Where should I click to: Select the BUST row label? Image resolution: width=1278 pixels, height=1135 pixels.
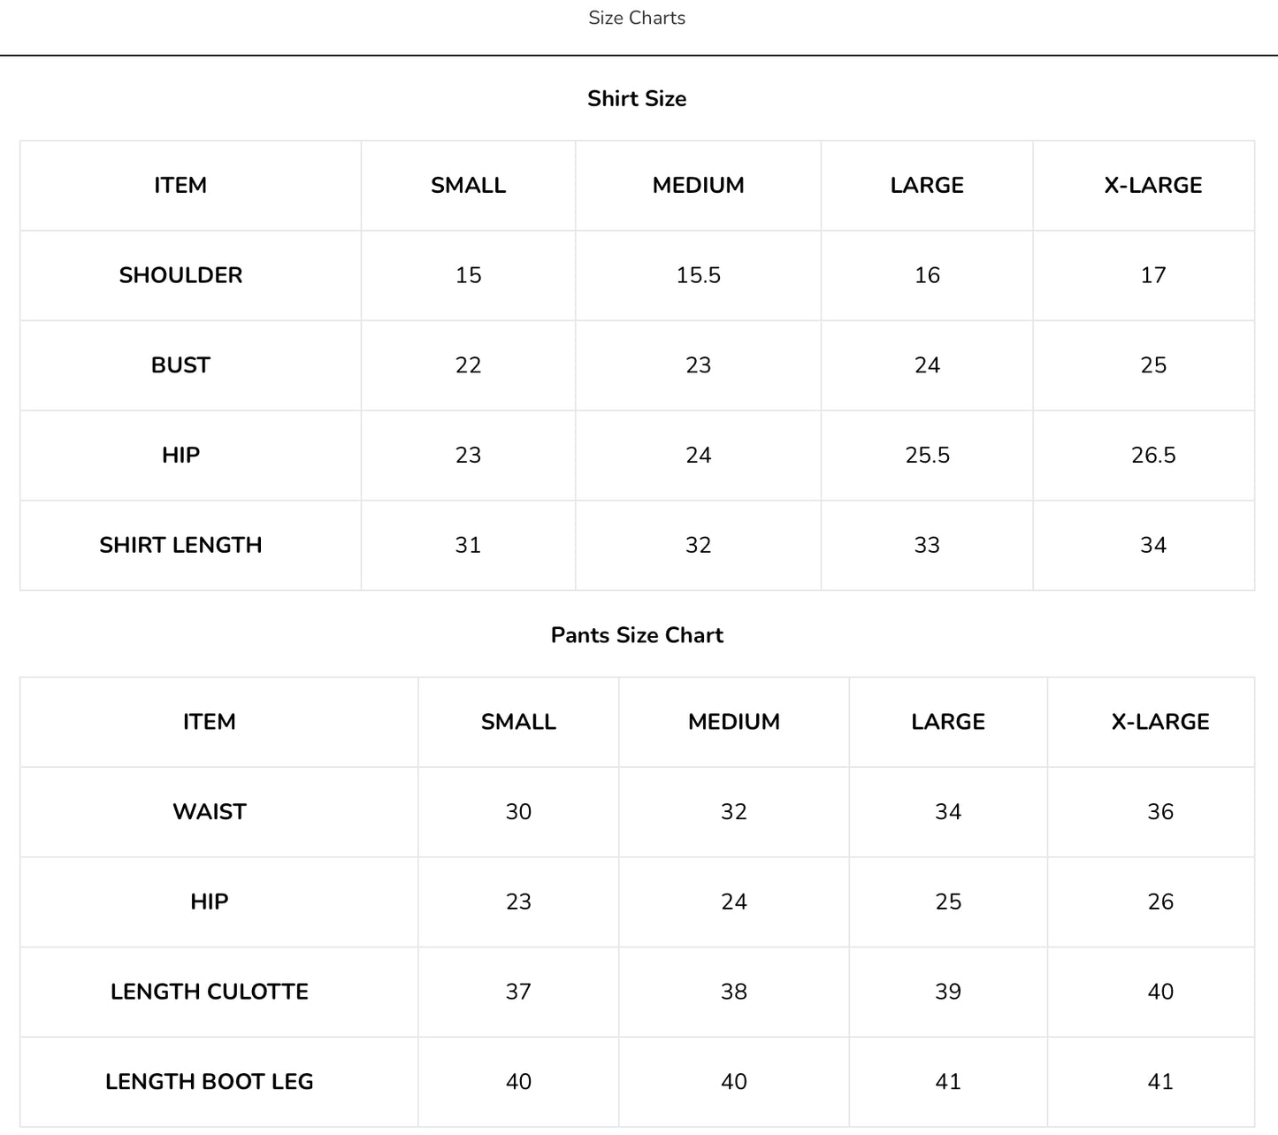tap(180, 365)
